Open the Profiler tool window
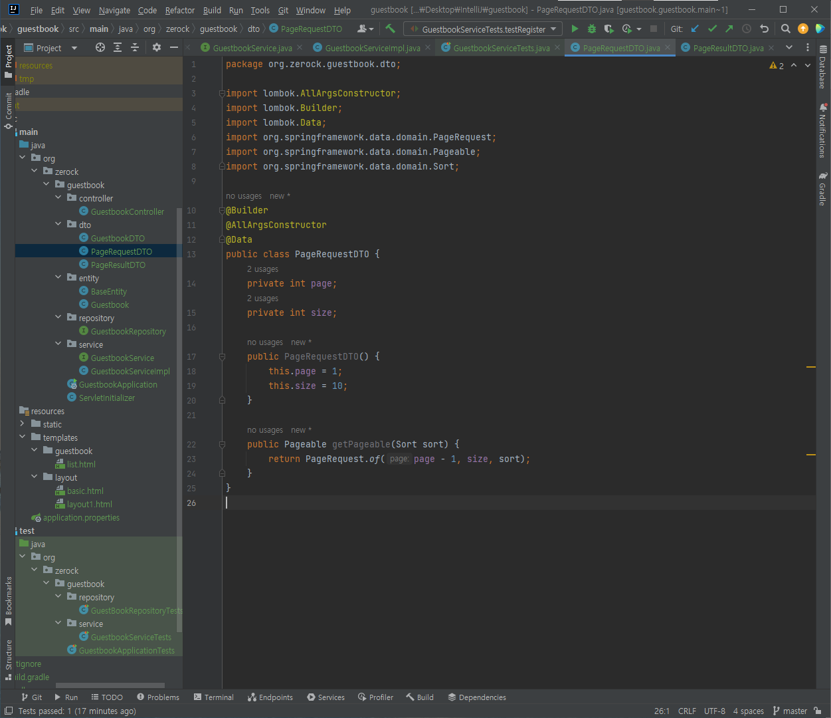This screenshot has height=718, width=831. 375,697
